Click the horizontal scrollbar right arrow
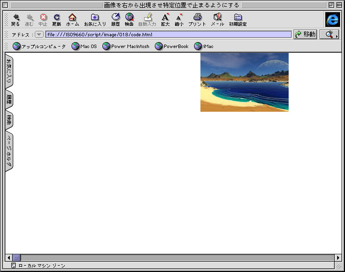The width and height of the screenshot is (345, 272). pos(338,257)
